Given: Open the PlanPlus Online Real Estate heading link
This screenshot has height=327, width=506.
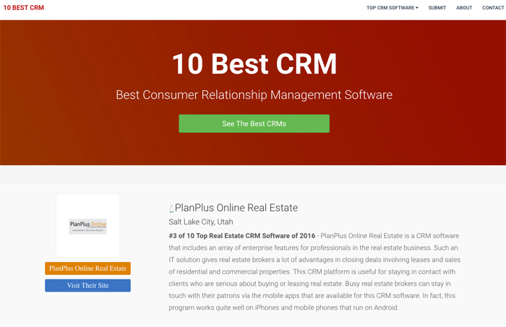Looking at the screenshot, I should (x=236, y=208).
